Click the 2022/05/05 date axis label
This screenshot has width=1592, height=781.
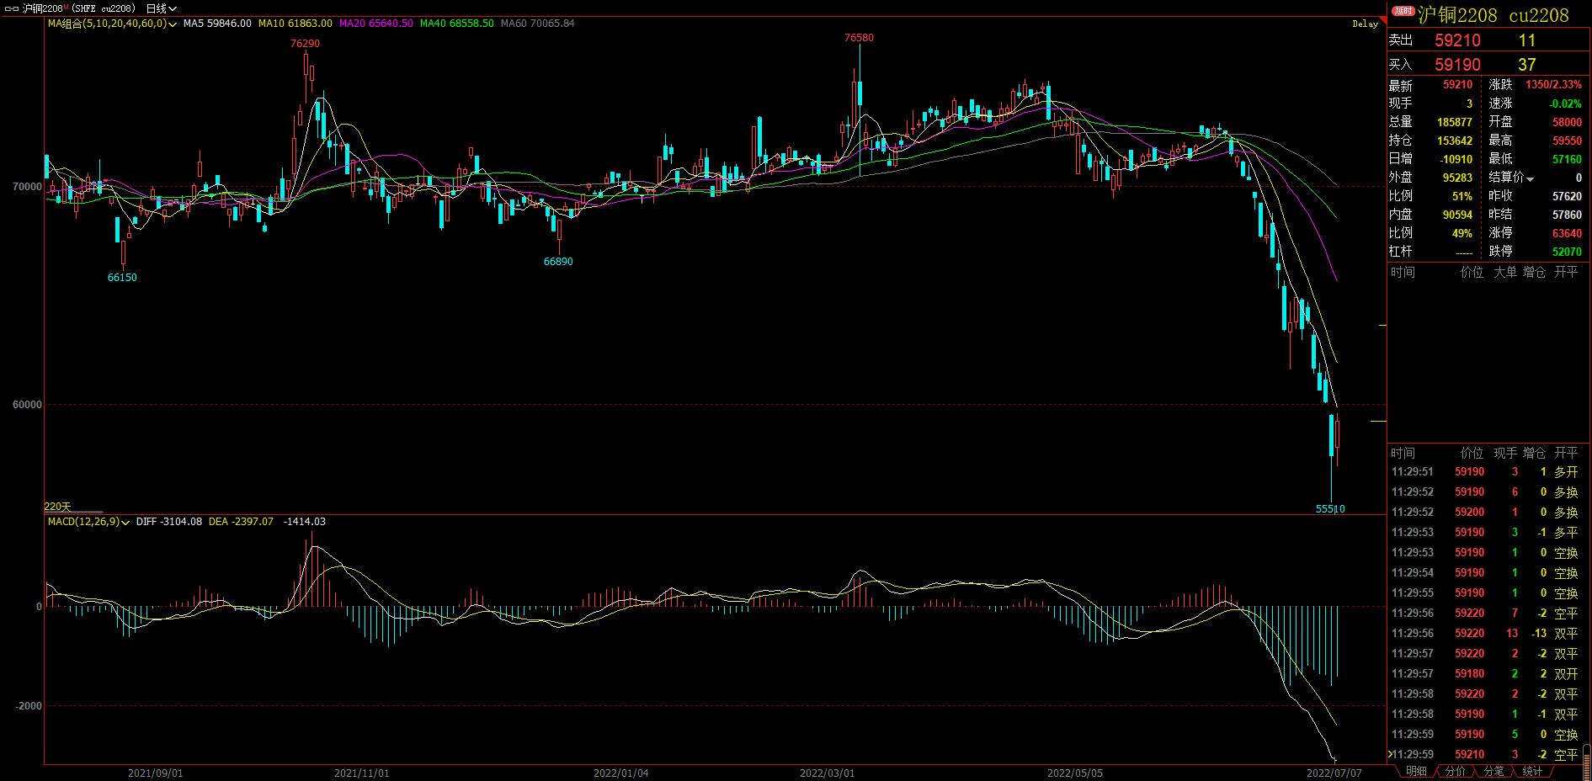click(1074, 772)
